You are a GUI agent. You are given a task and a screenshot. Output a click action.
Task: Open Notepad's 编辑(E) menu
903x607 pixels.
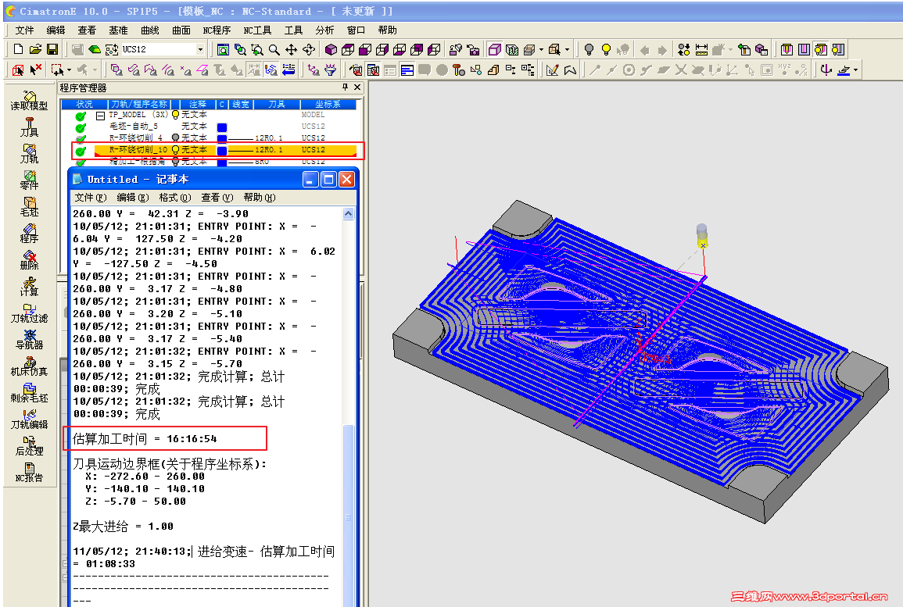pos(133,198)
